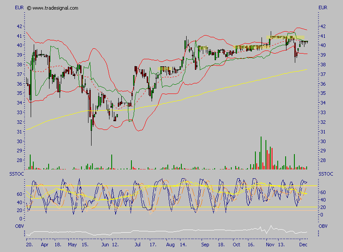Pick the 28 value on right price axis
Image resolution: width=343 pixels, height=252 pixels.
pyautogui.click(x=323, y=160)
